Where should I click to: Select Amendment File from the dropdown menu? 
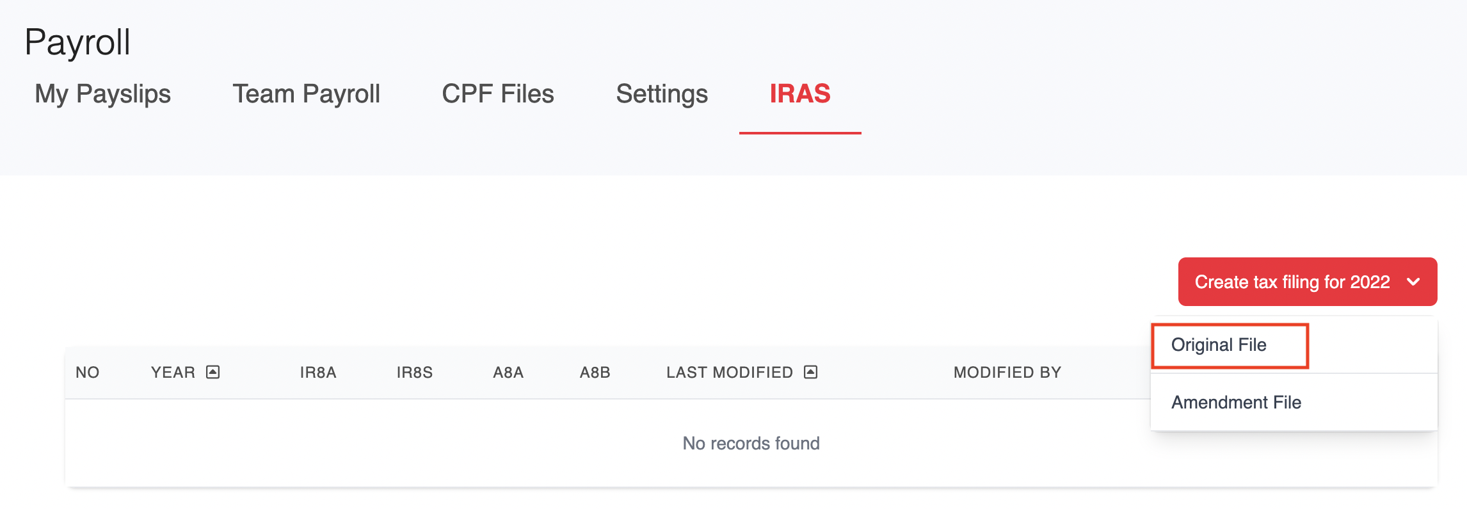point(1294,402)
